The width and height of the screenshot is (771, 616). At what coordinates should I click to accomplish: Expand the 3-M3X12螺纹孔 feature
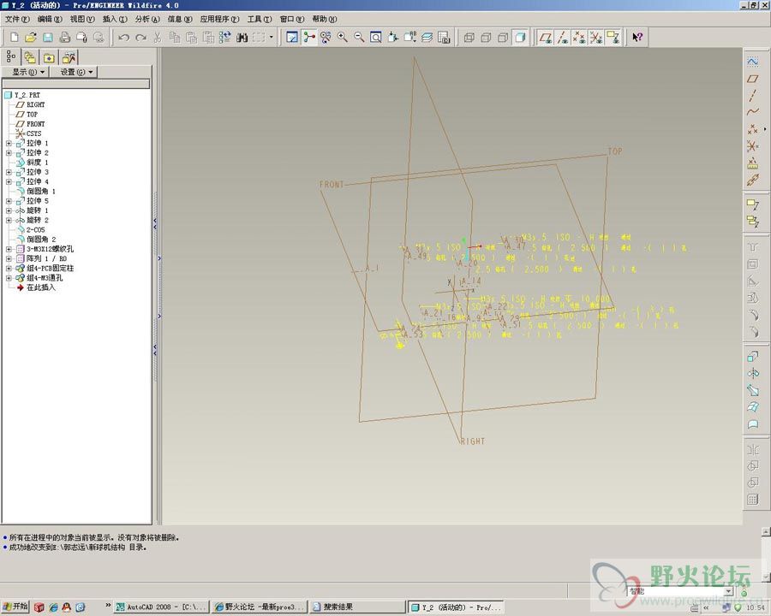point(9,249)
